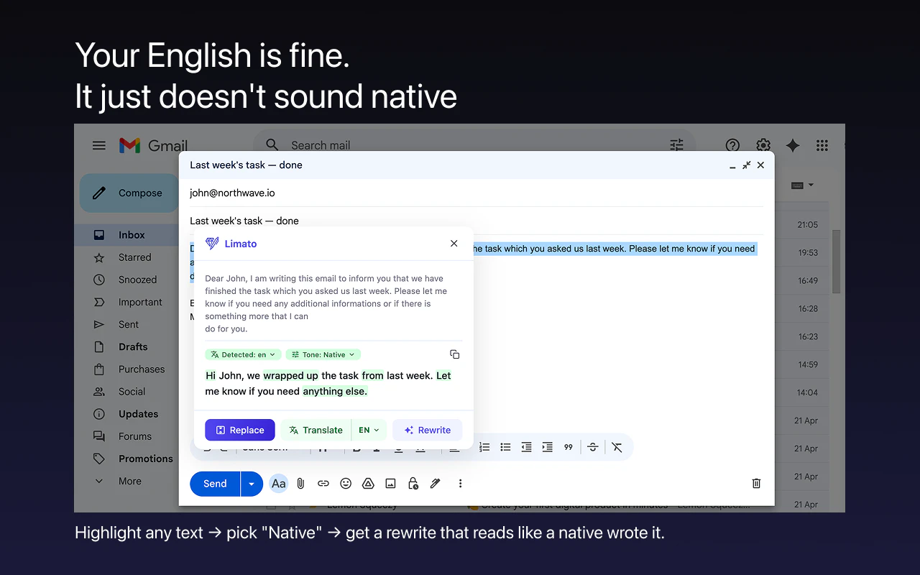Open the Gmail main menu hamburger icon
Screen dimensions: 920x575
[99, 145]
